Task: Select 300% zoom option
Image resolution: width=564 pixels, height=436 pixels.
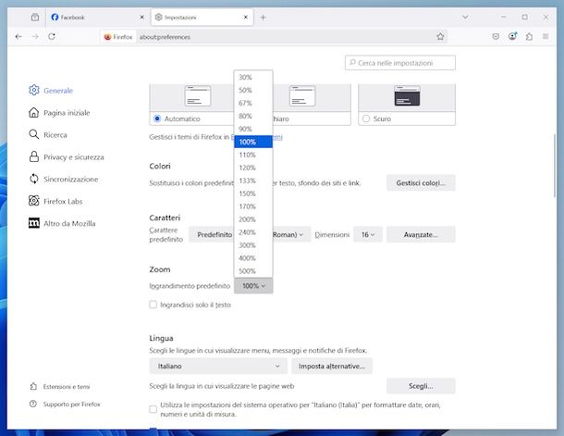Action: coord(253,245)
